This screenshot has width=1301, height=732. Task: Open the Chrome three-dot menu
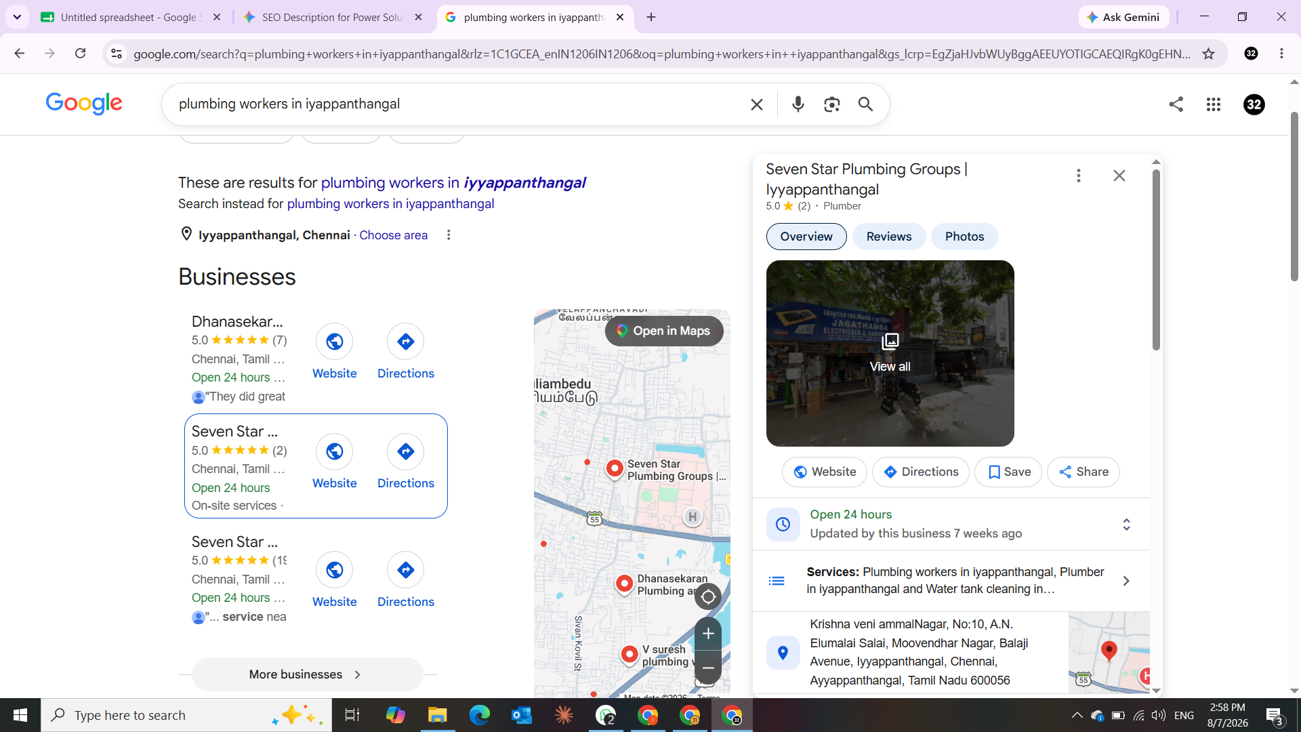pyautogui.click(x=1281, y=54)
